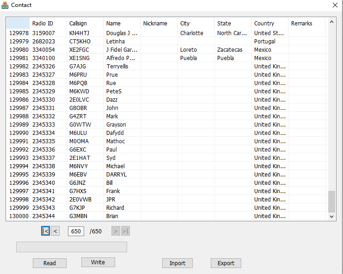Click the progress bar below pagination
Screen dimensions: 343x274
click(x=72, y=247)
